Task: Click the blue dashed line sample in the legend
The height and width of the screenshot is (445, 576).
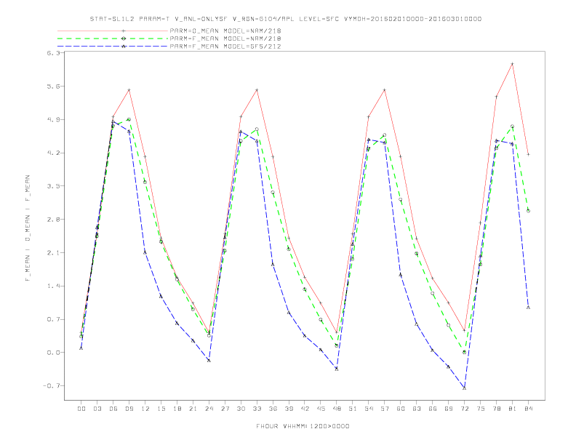Action: pos(113,47)
